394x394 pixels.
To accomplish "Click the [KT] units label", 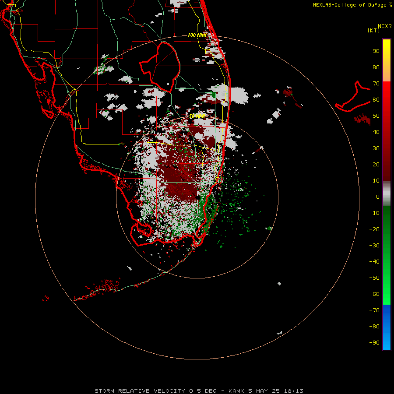I will coord(373,30).
